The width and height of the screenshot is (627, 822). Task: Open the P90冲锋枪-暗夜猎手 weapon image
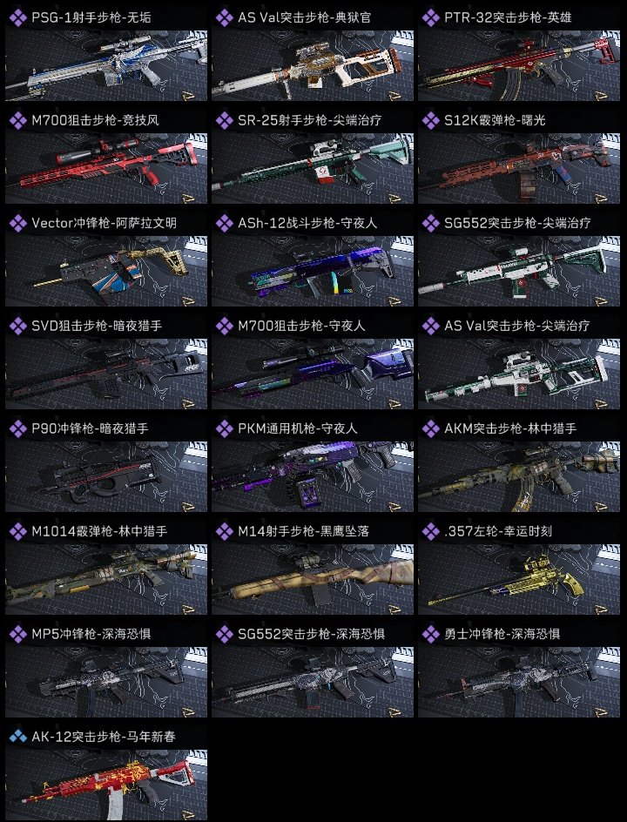click(x=106, y=476)
